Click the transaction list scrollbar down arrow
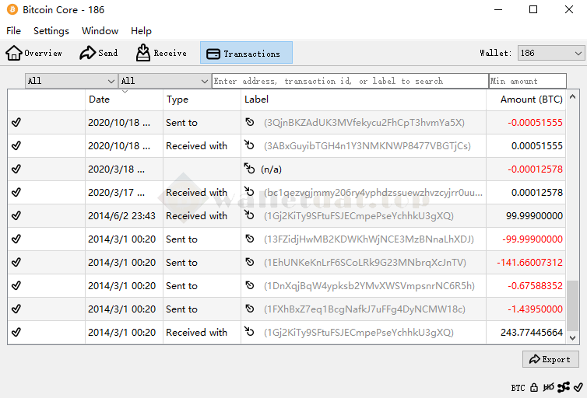Screen dimensions: 587x398 pos(573,338)
